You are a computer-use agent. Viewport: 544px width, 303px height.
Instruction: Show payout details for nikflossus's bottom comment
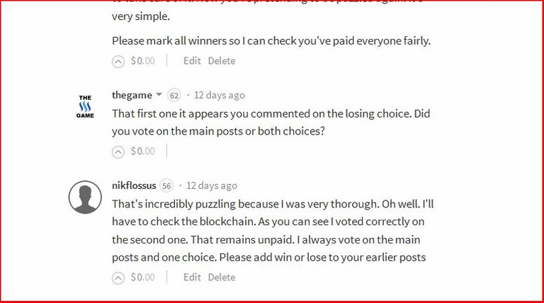142,277
